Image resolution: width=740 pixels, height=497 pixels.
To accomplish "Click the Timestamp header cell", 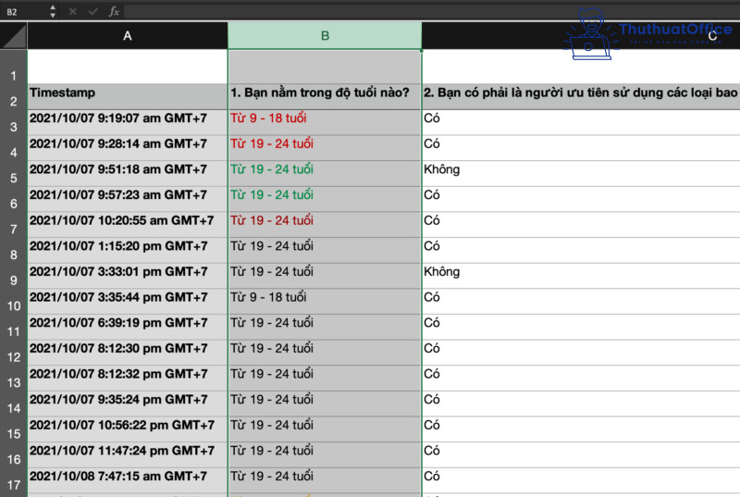I will click(x=128, y=97).
